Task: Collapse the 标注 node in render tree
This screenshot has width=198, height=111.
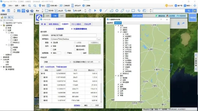Action: [x=116, y=26]
